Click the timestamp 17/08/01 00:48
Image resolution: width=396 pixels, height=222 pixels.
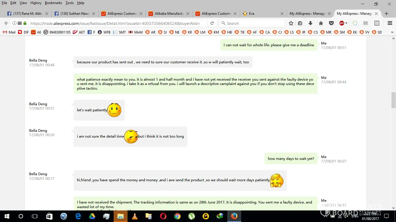click(x=42, y=65)
